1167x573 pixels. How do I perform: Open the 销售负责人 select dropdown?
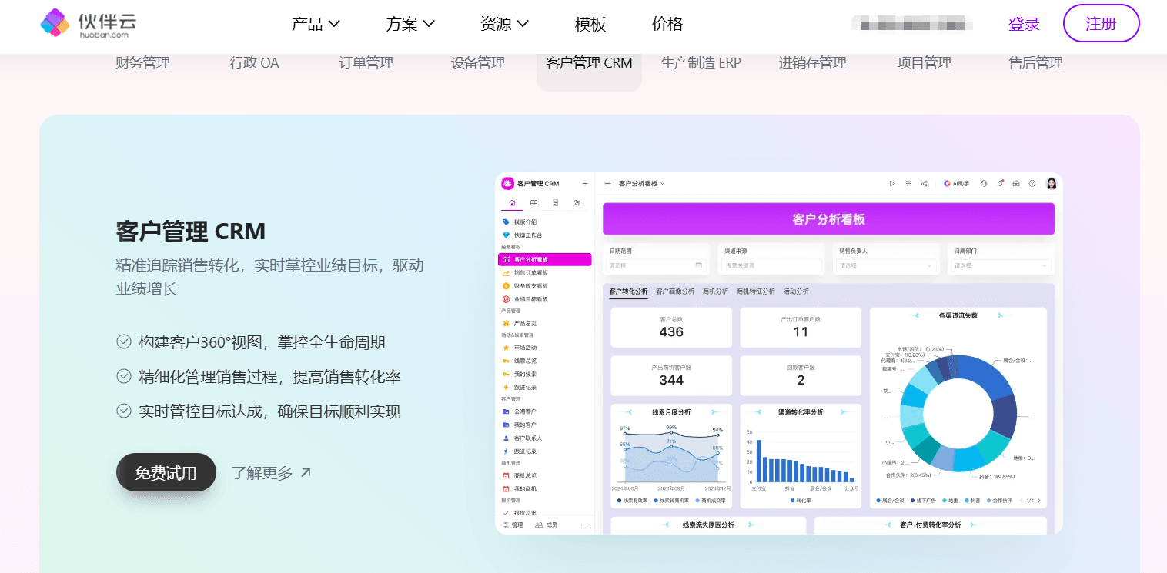pos(886,265)
